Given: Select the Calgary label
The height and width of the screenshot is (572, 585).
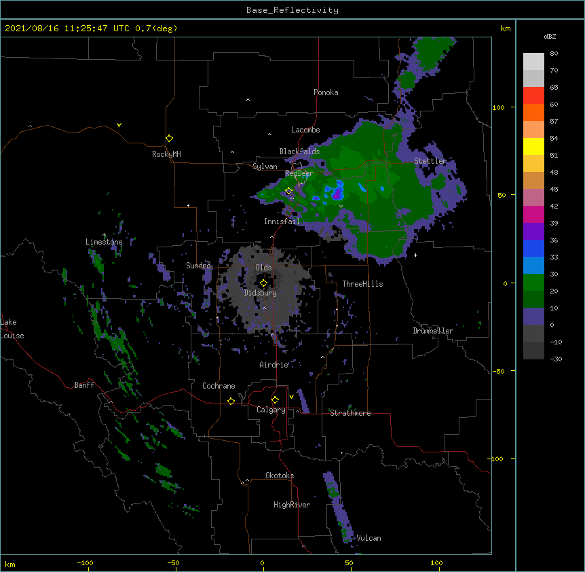Looking at the screenshot, I should coord(271,410).
